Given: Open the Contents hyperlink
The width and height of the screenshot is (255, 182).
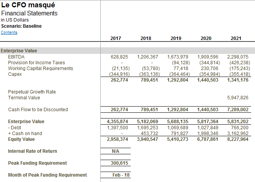Looking at the screenshot, I should click(x=9, y=32).
